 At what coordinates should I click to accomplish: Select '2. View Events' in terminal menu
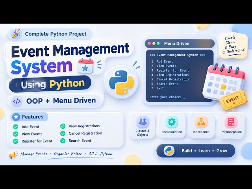pos(164,66)
